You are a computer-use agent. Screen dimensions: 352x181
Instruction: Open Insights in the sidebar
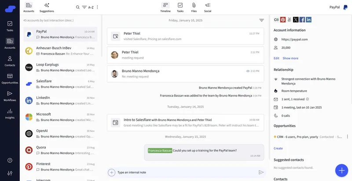tap(10, 114)
